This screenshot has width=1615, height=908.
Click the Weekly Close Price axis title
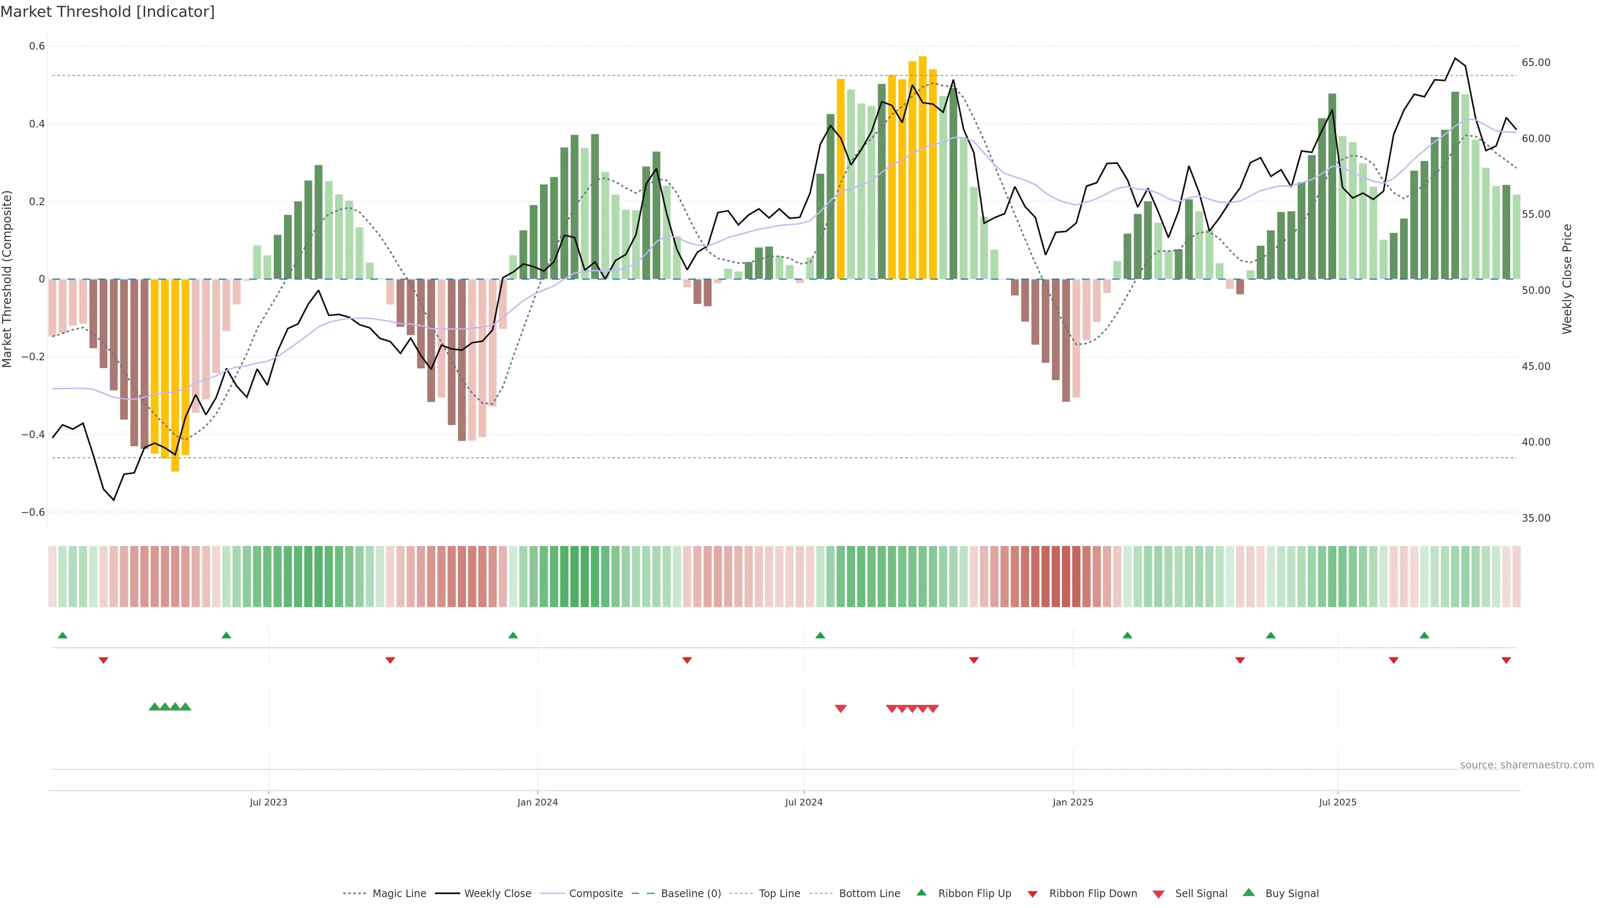coord(1567,279)
